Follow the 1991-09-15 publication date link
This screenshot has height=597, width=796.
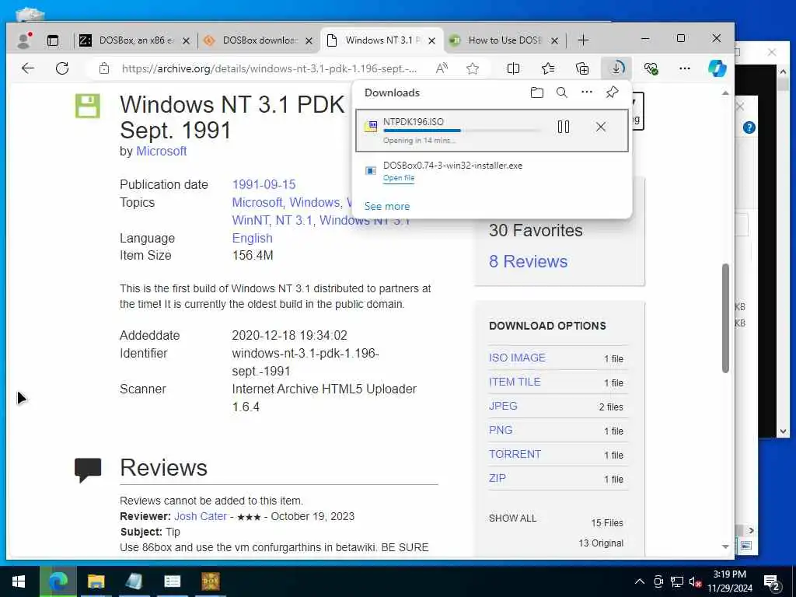[x=264, y=184]
